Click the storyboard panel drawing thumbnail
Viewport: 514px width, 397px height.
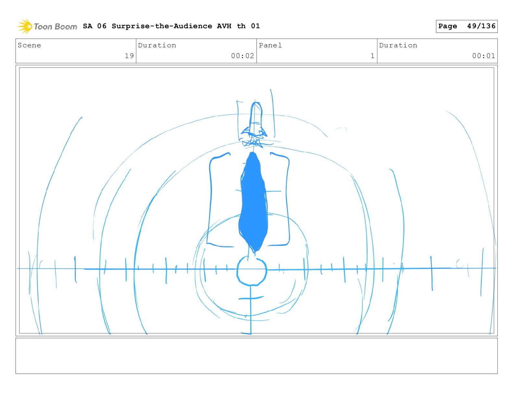(x=257, y=200)
